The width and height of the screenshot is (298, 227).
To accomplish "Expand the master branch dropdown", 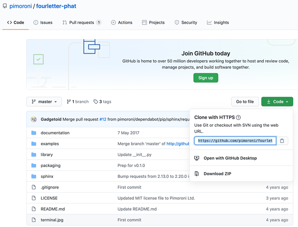I will [x=44, y=102].
